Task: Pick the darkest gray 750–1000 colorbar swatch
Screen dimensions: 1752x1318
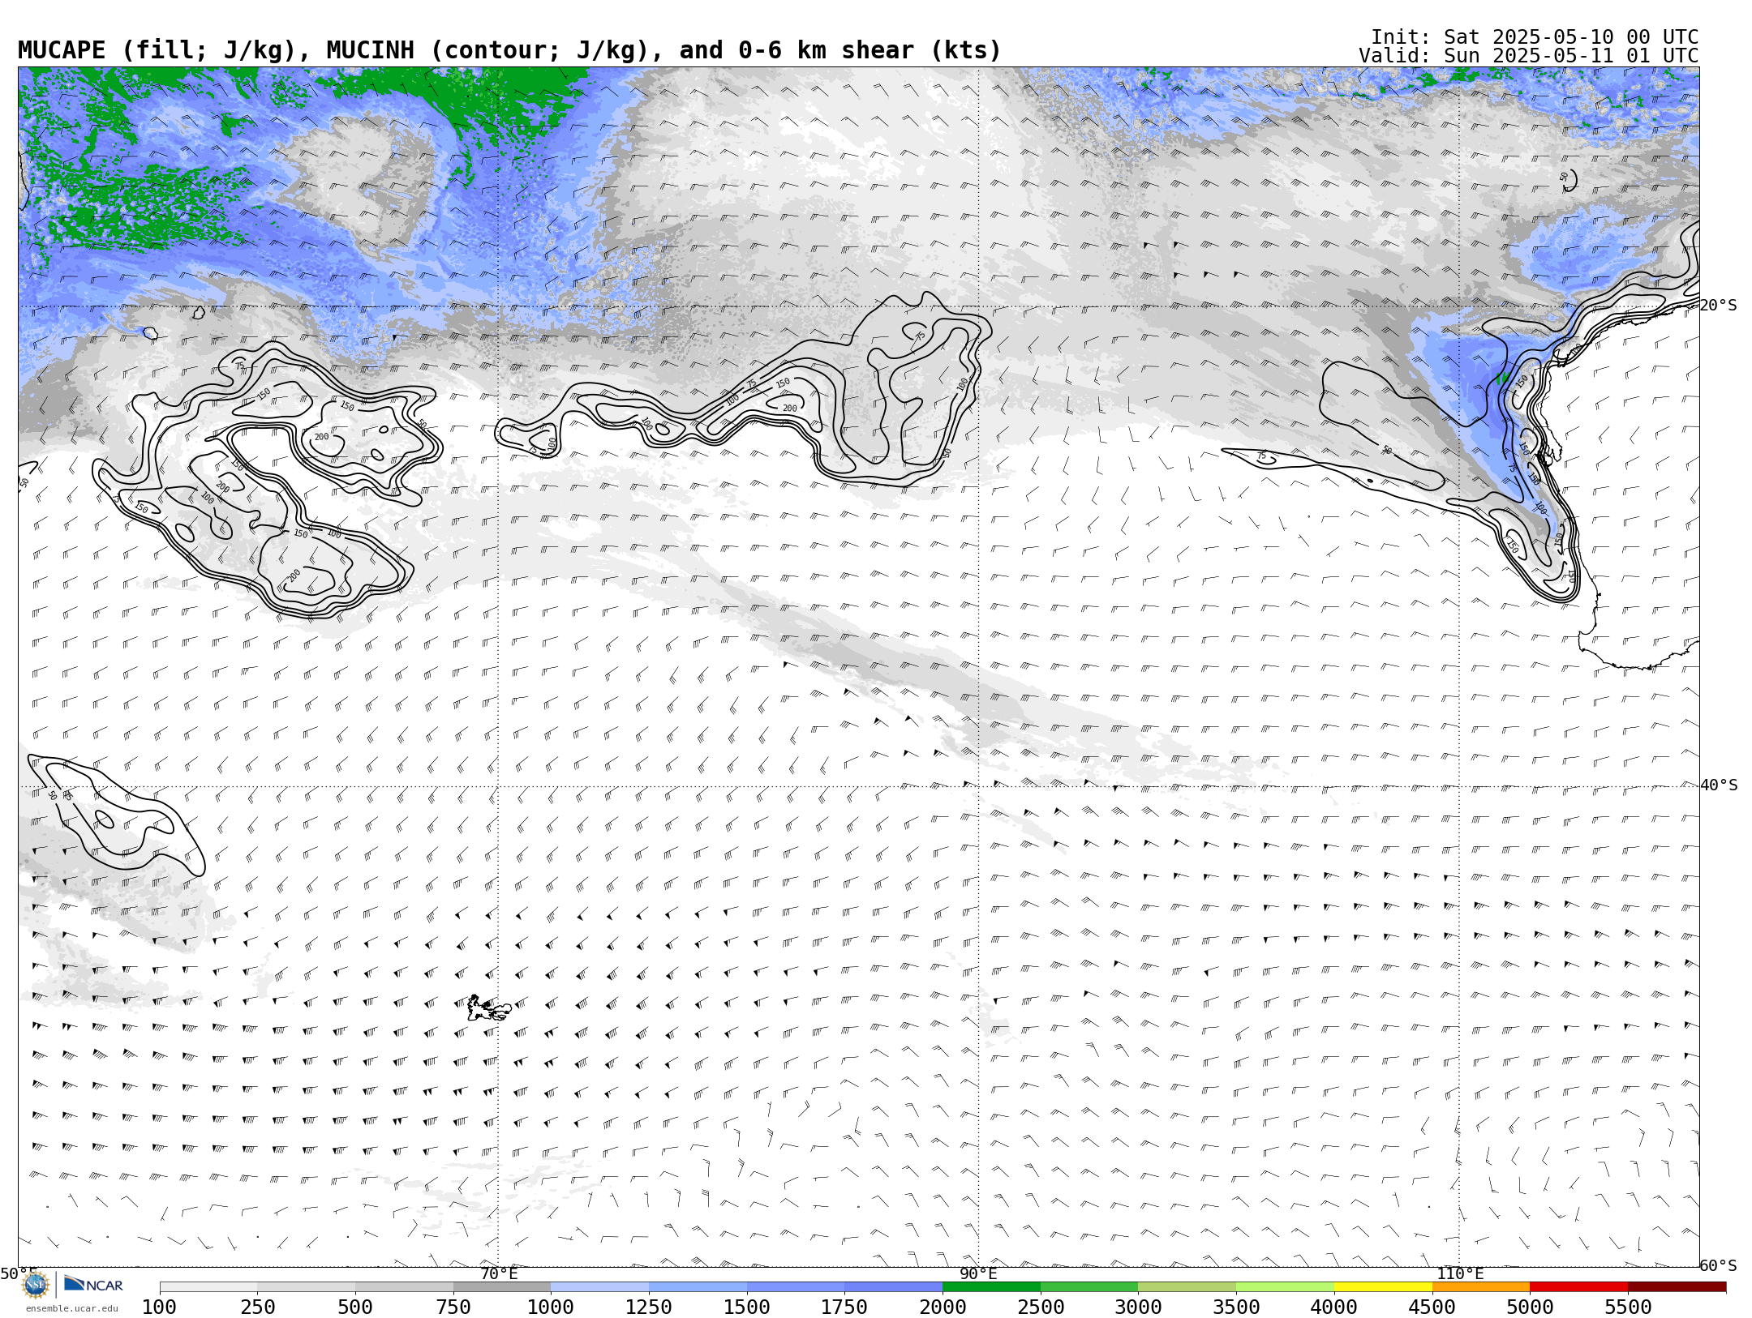Action: 502,1287
